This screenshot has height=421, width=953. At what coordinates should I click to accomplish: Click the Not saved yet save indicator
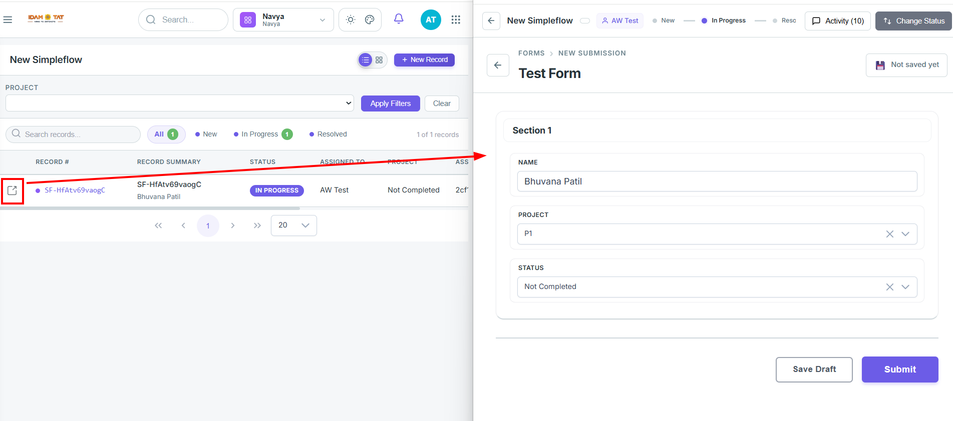click(906, 65)
